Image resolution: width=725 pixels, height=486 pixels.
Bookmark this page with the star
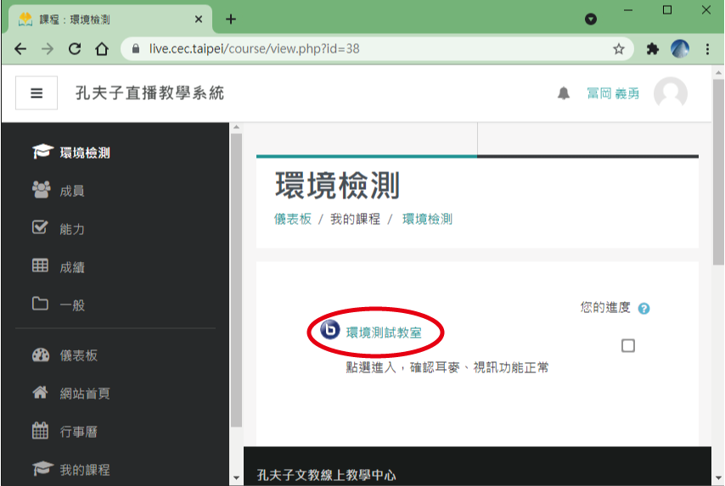619,48
